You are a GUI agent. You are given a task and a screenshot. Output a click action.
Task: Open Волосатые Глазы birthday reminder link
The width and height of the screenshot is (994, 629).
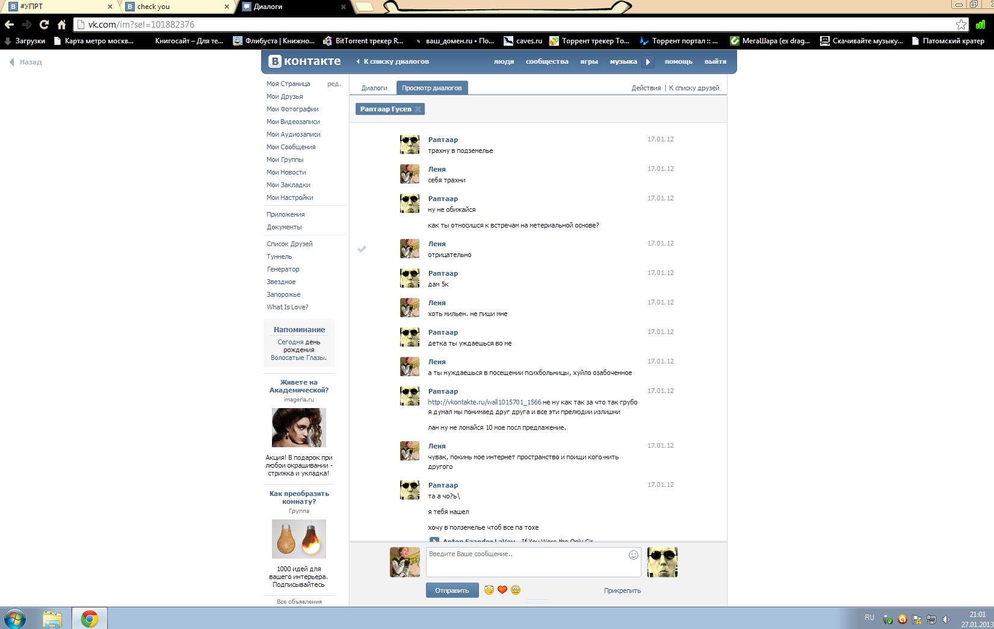click(x=298, y=358)
